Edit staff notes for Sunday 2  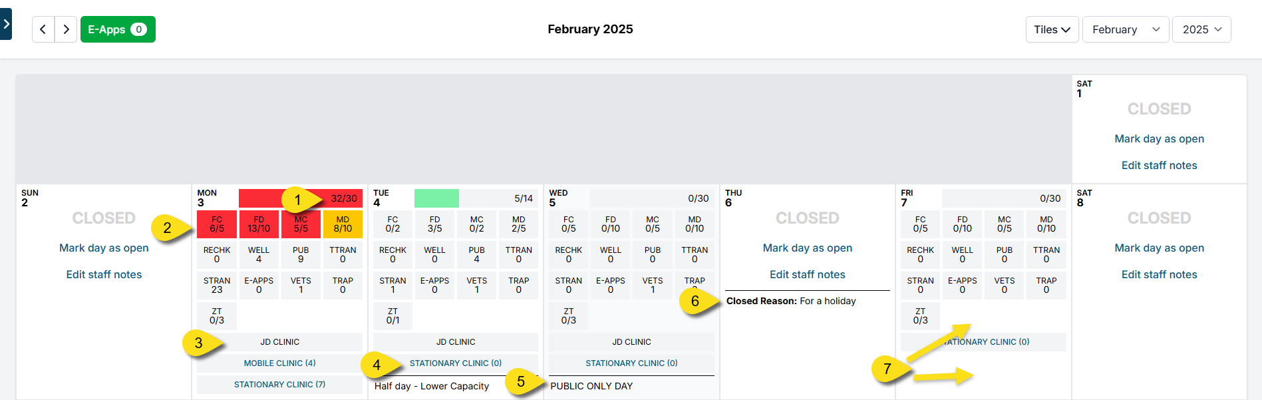coord(104,274)
